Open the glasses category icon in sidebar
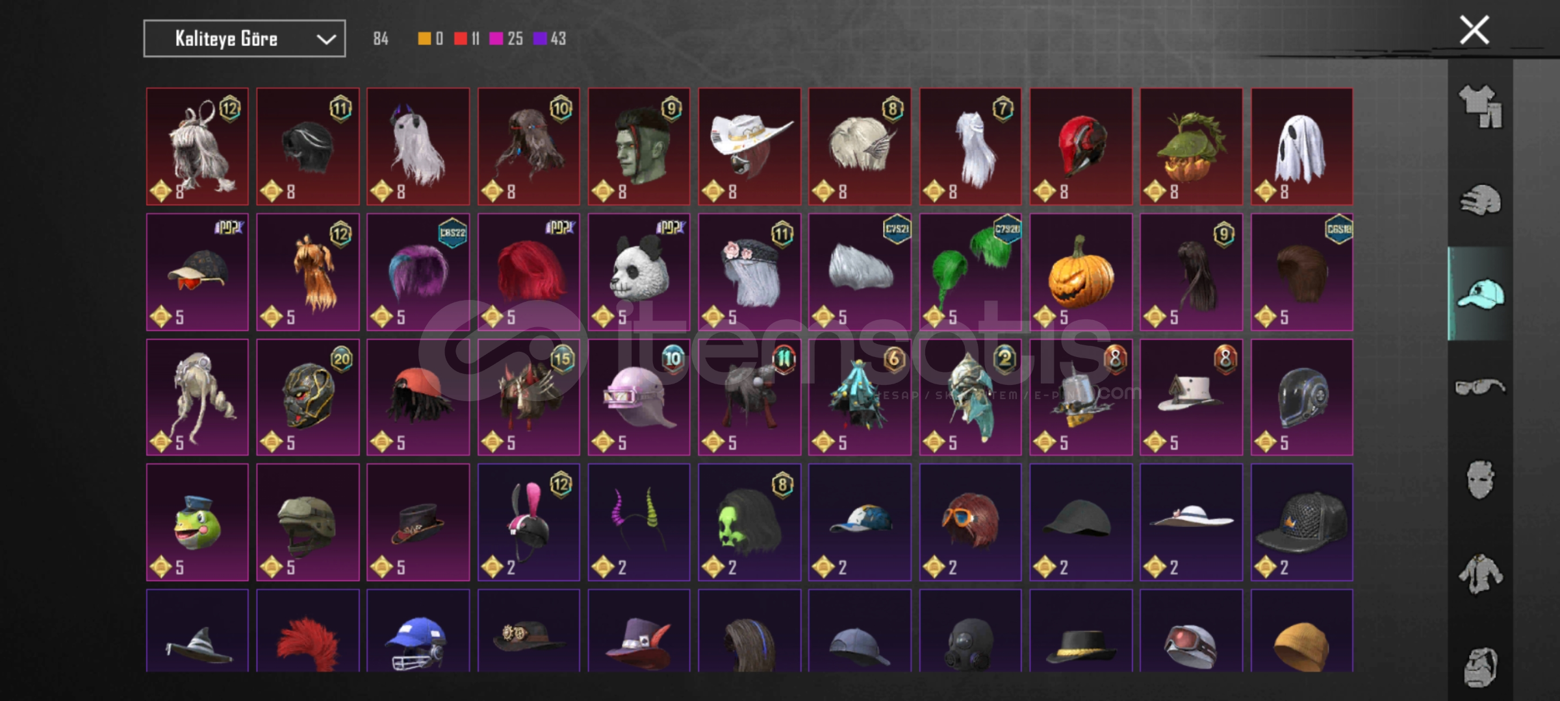The image size is (1560, 701). pos(1480,387)
